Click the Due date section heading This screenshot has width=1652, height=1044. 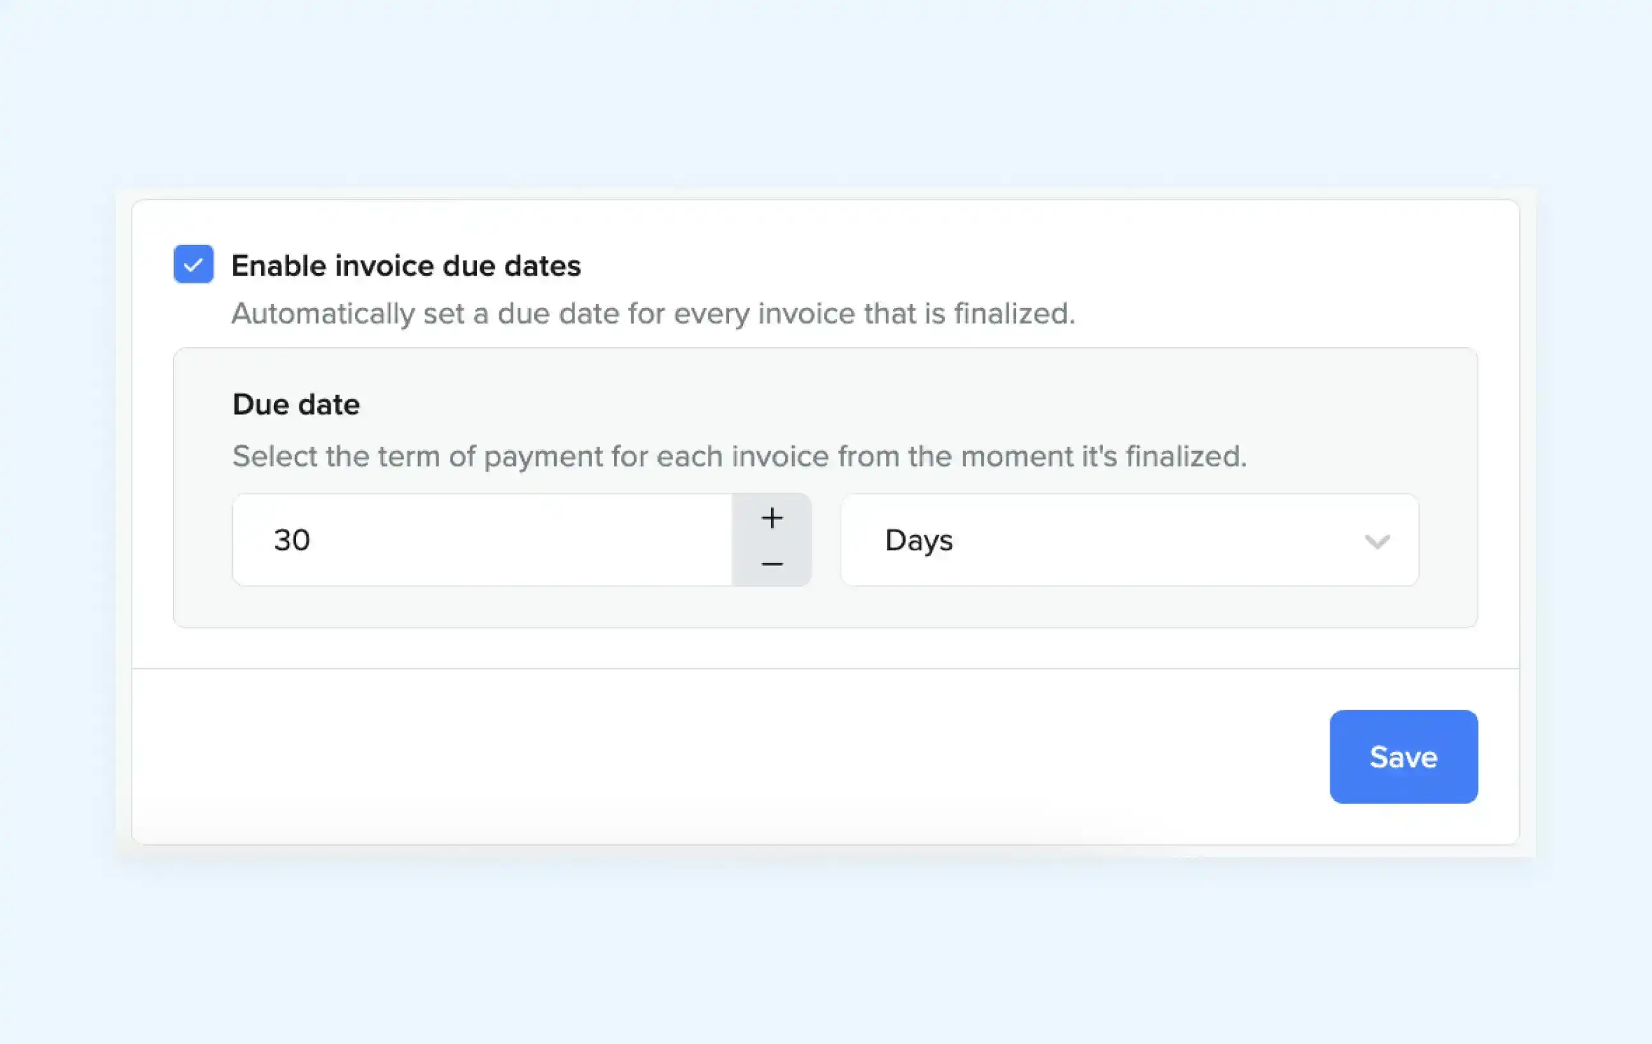click(x=295, y=404)
